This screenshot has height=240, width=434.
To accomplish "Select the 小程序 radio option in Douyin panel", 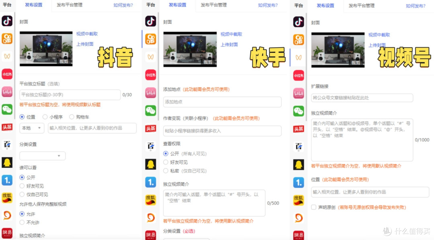I will pyautogui.click(x=45, y=117).
